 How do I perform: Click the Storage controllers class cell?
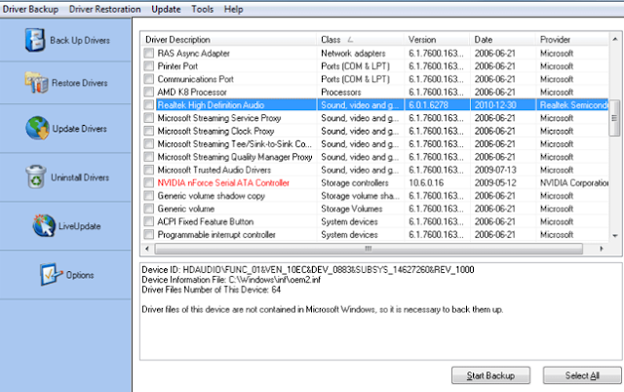click(355, 182)
